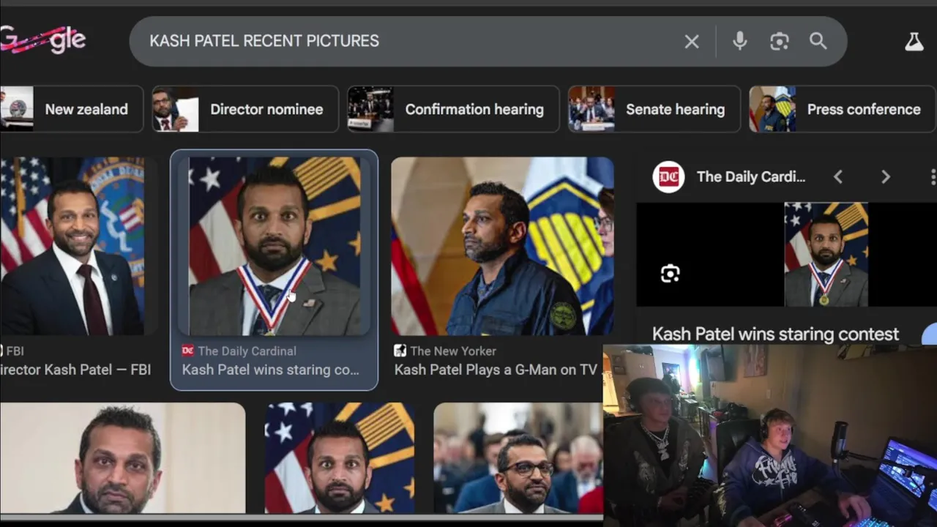Click the Google logo
The height and width of the screenshot is (527, 937).
click(43, 40)
